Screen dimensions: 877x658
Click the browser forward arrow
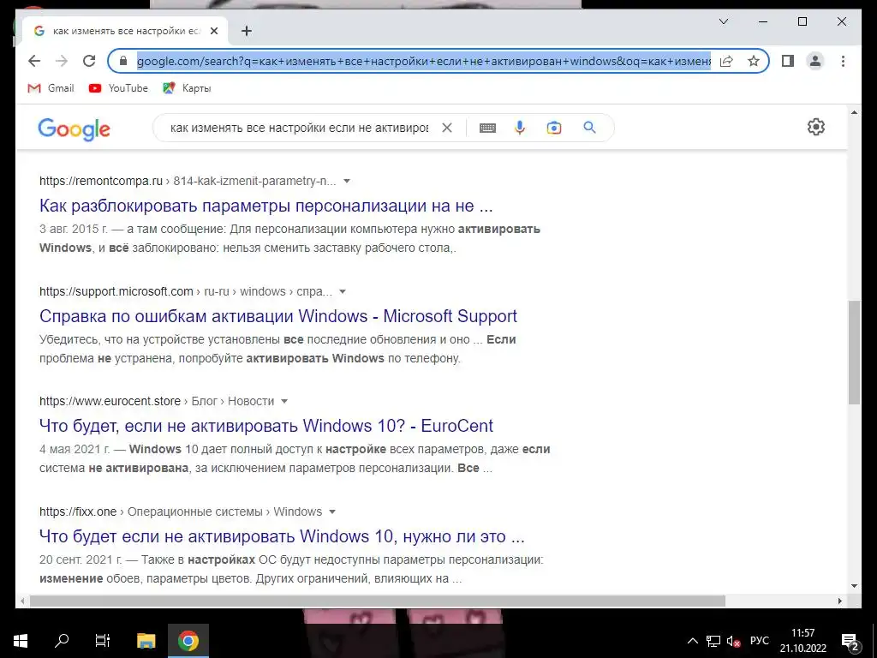tap(62, 61)
